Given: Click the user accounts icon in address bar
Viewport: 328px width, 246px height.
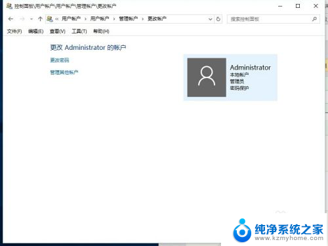Looking at the screenshot, I should [50, 19].
